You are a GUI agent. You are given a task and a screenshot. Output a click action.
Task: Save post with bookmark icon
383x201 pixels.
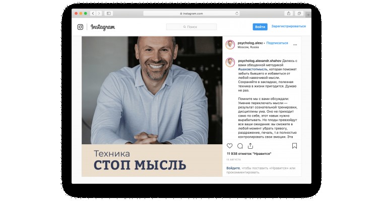click(x=295, y=146)
